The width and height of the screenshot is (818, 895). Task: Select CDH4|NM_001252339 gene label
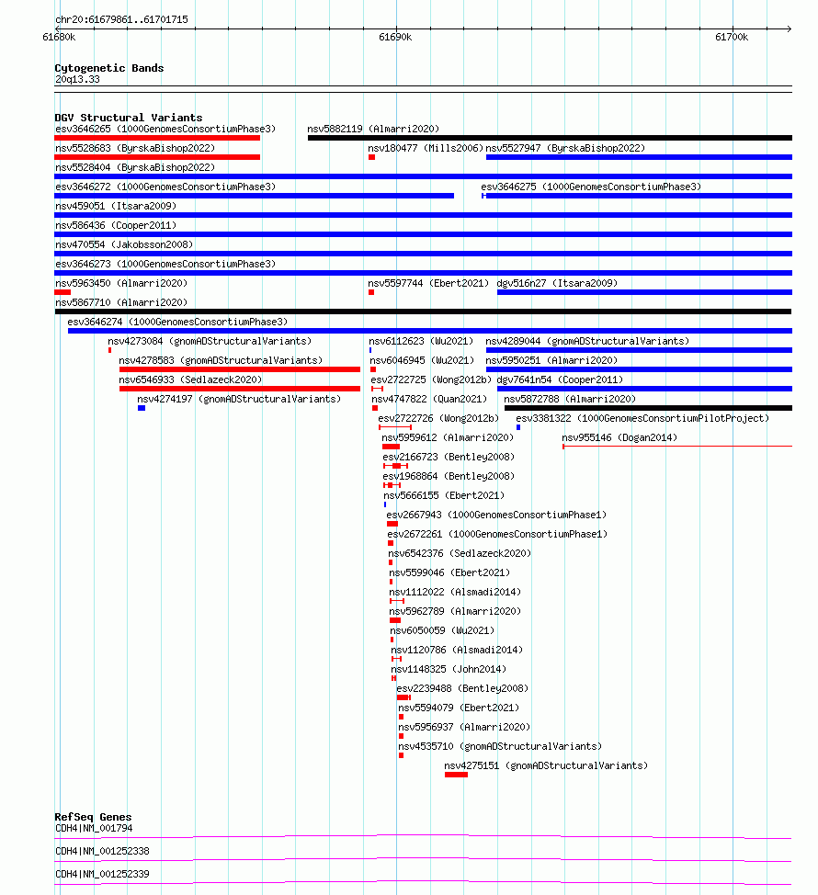pyautogui.click(x=102, y=875)
